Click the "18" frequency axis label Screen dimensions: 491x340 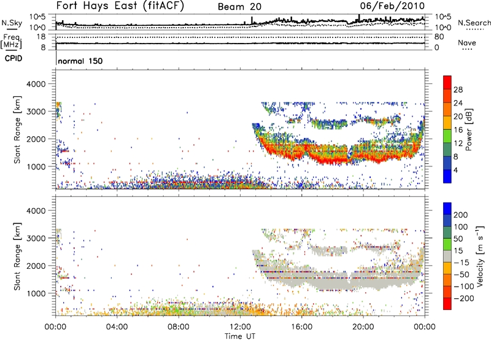(41, 37)
